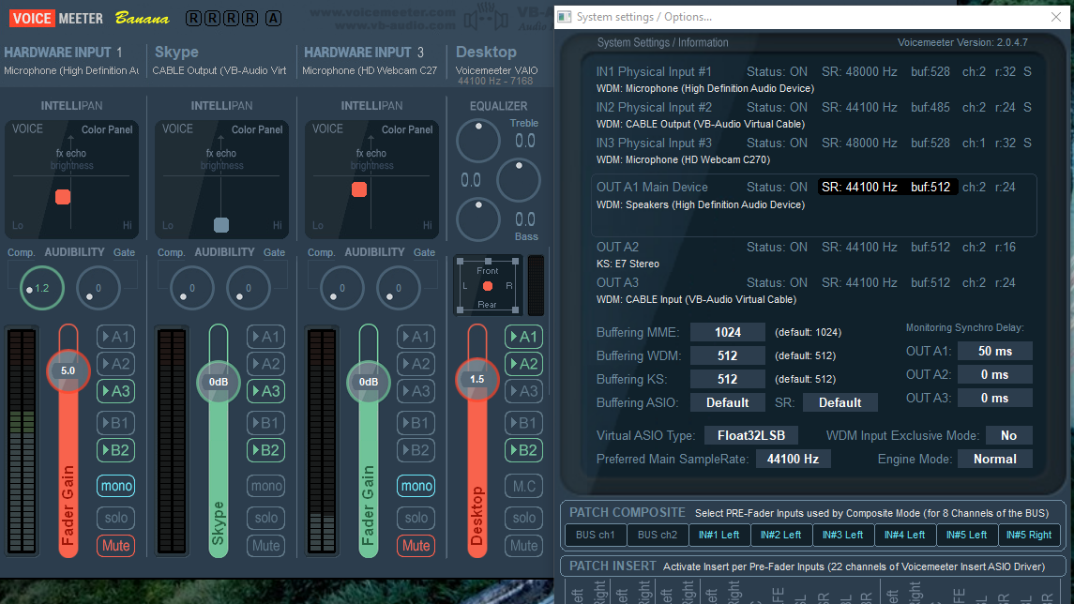Enable B2 bus on Hardware Input 1

coord(115,450)
